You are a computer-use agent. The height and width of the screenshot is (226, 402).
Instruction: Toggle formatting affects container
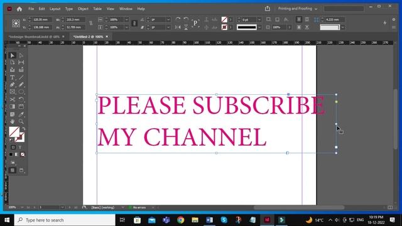[x=13, y=148]
